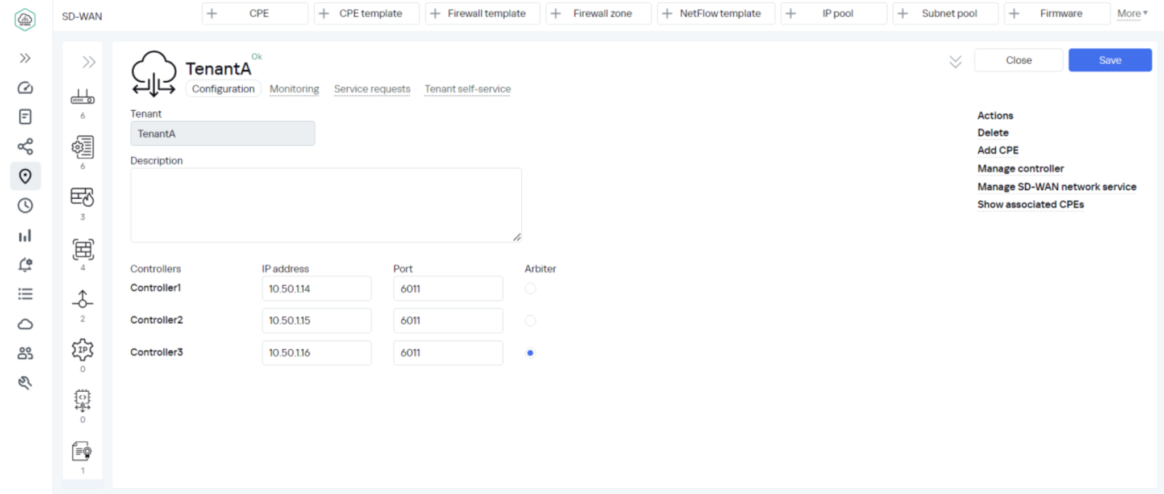Open the Tenant self-service tab
This screenshot has width=1164, height=494.
point(467,89)
